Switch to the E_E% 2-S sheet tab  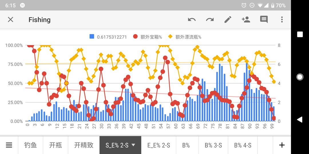tap(159, 145)
